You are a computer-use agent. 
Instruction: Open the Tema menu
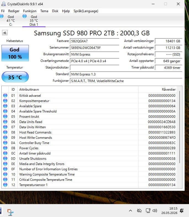point(44,11)
